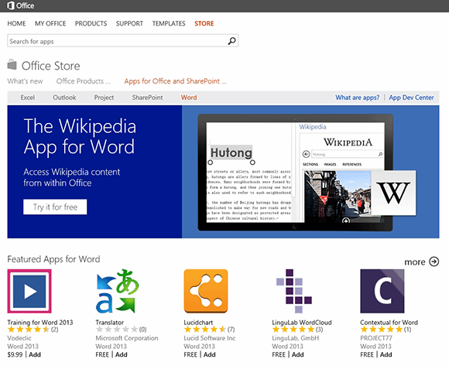Filter apps by Project
The height and width of the screenshot is (366, 449).
click(x=104, y=97)
